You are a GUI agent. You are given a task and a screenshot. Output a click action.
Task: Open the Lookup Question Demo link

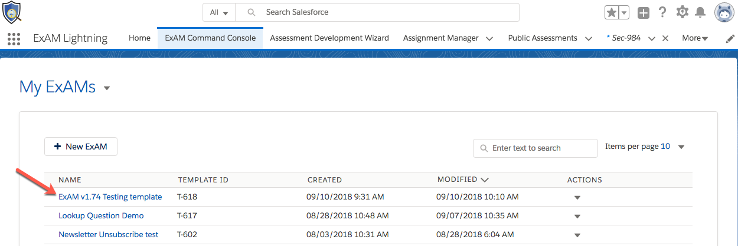point(101,216)
